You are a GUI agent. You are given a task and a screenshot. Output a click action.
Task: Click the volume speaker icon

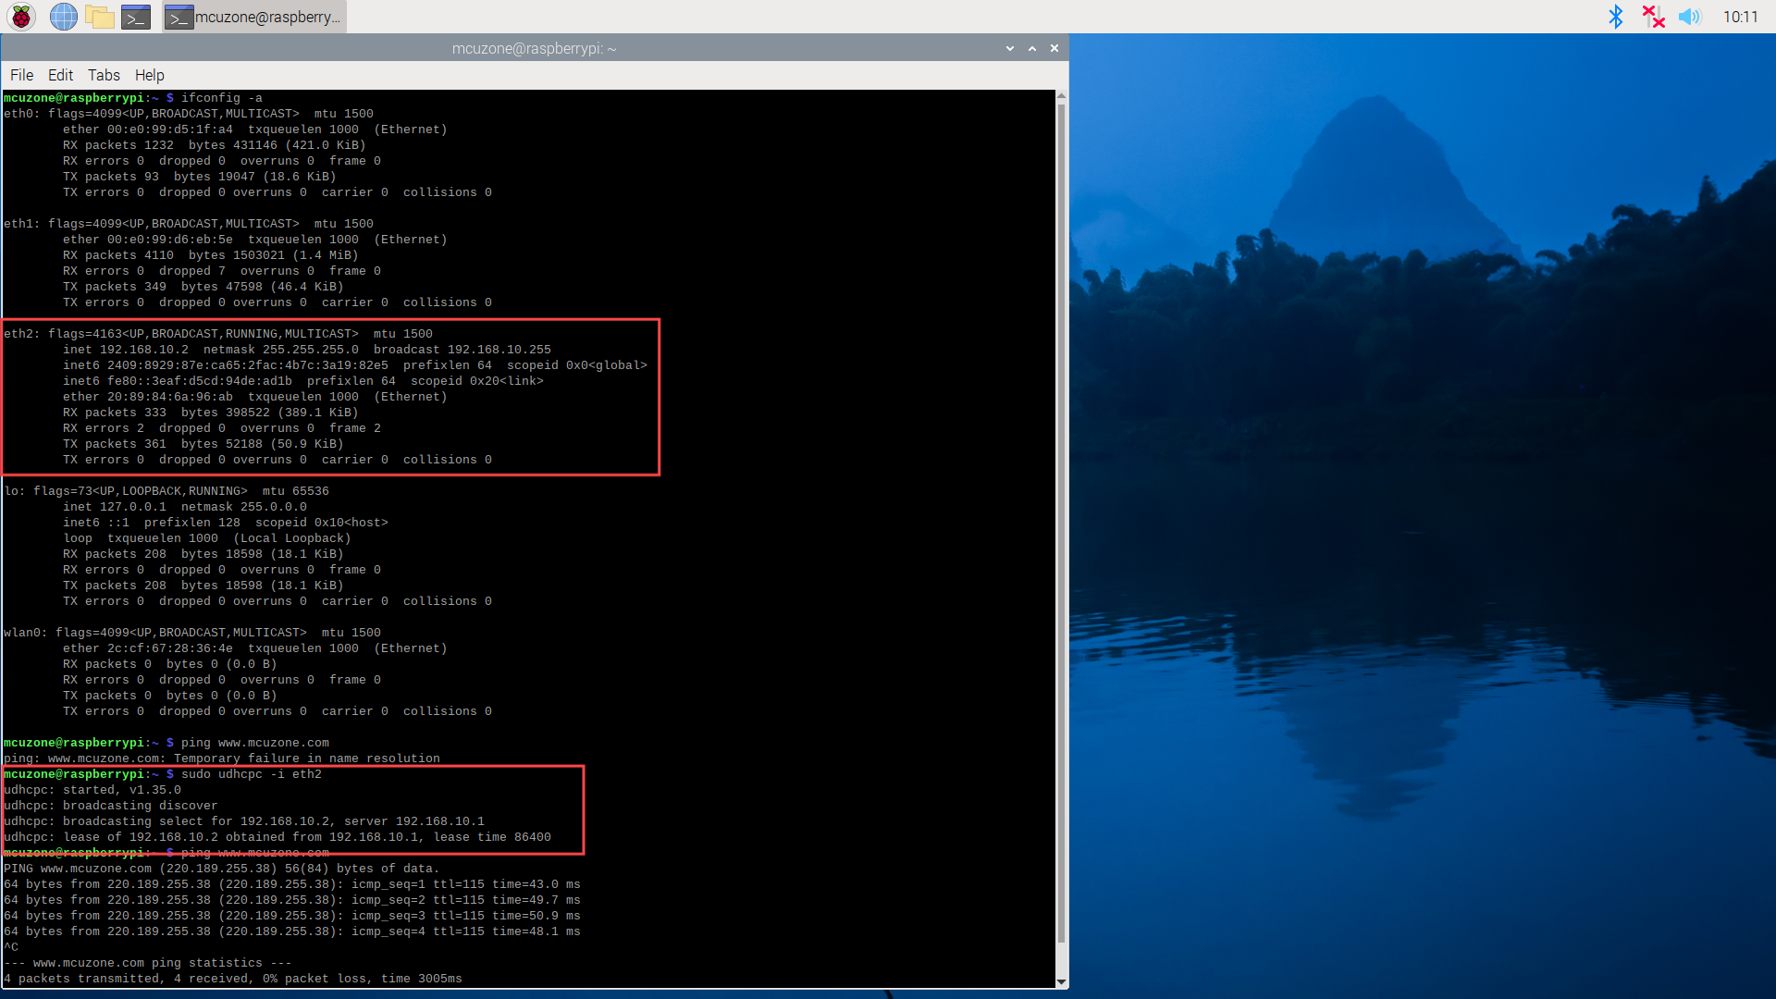(1689, 17)
